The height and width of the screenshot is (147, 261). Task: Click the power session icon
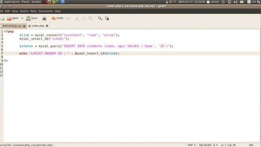tap(223, 2)
